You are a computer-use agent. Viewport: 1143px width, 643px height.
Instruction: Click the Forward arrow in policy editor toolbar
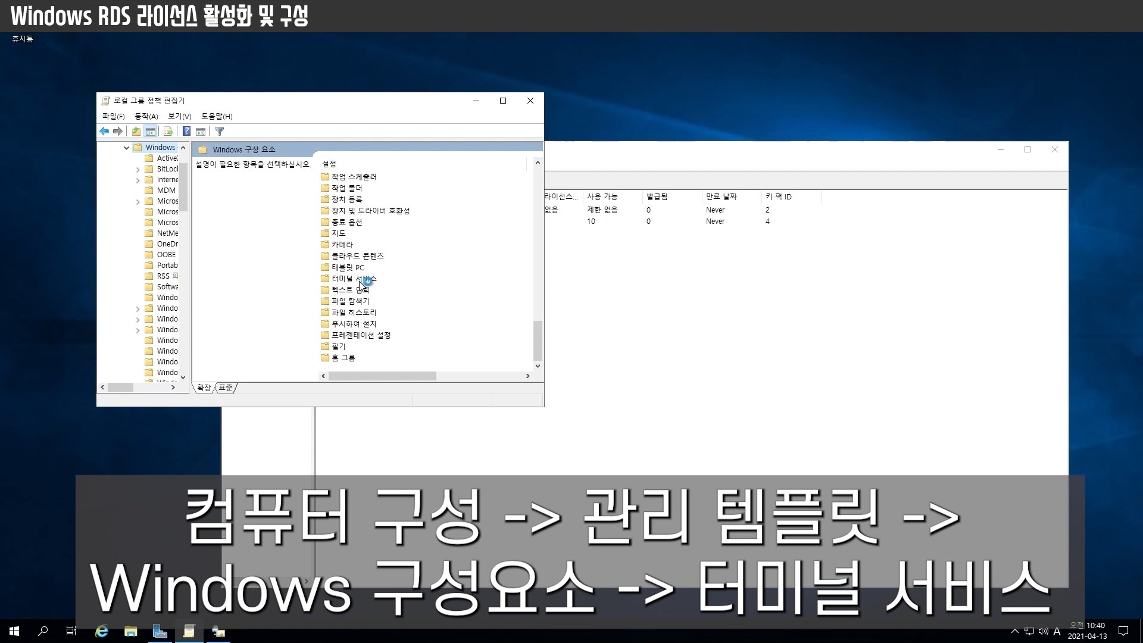118,131
